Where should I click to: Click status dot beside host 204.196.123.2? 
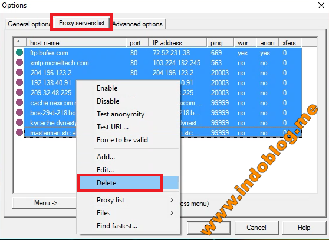point(19,72)
